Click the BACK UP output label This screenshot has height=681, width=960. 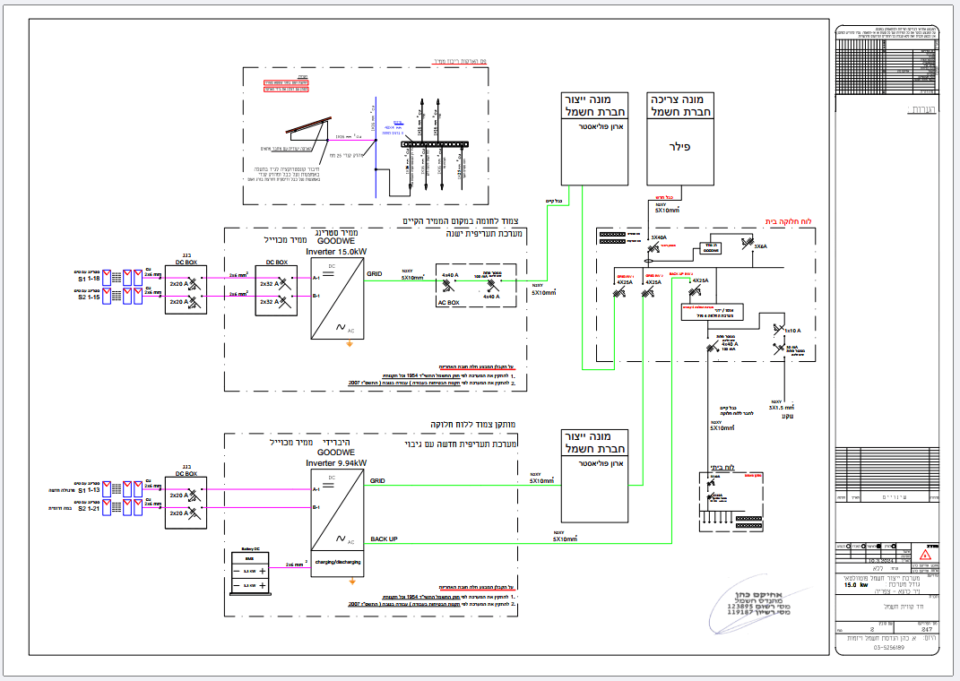pyautogui.click(x=384, y=539)
